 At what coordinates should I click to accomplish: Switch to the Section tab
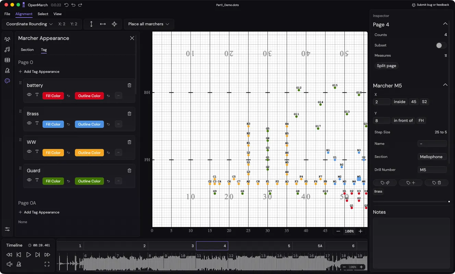pos(27,50)
